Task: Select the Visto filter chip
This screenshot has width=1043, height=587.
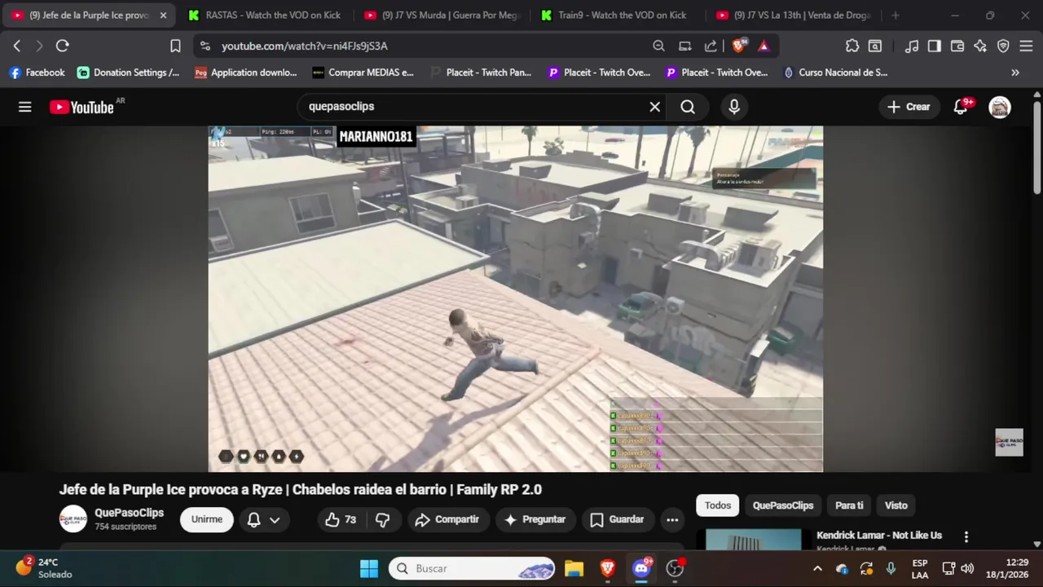Action: pyautogui.click(x=896, y=505)
